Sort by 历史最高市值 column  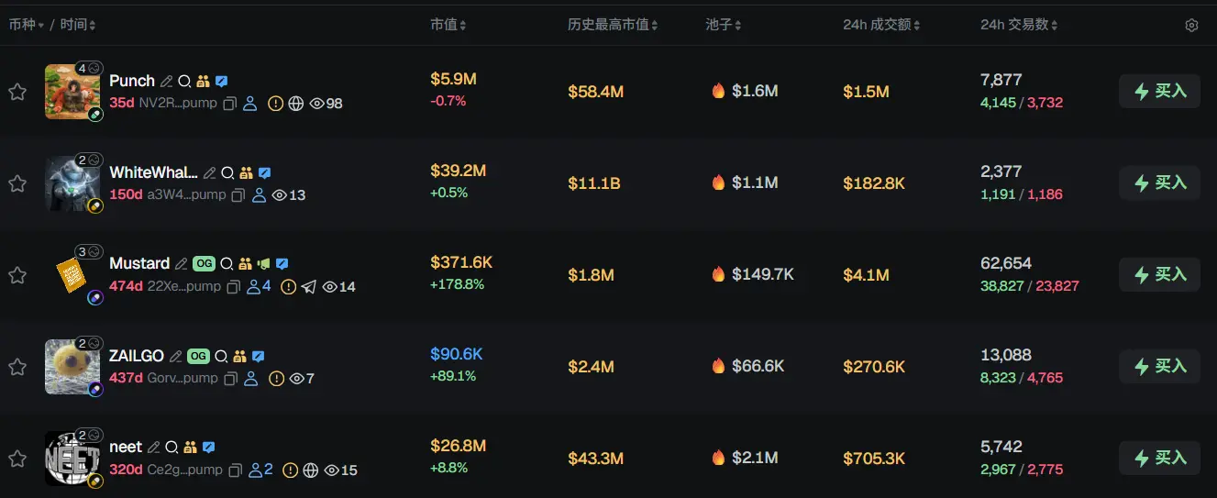pos(612,25)
